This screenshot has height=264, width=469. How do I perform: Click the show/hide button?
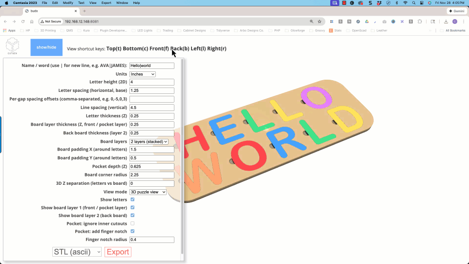click(46, 47)
